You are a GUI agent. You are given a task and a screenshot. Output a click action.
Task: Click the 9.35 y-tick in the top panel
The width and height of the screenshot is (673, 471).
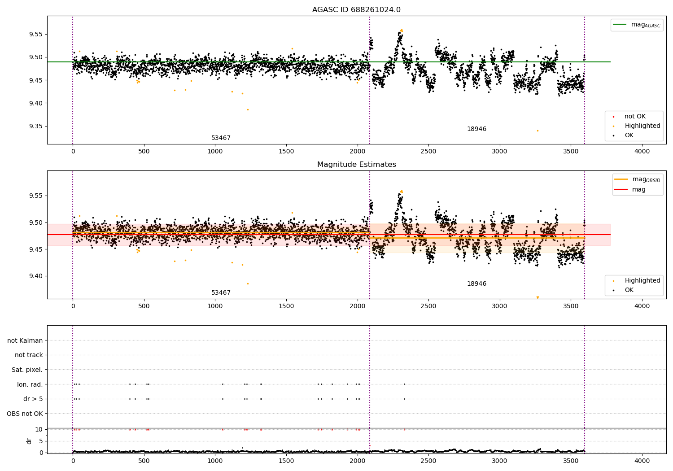[x=35, y=126]
